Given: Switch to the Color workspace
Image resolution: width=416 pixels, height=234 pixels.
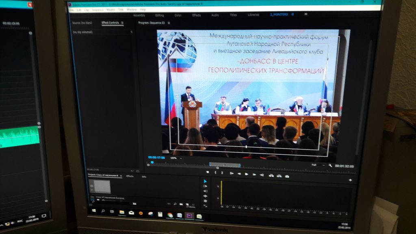Looking at the screenshot, I should [x=178, y=15].
